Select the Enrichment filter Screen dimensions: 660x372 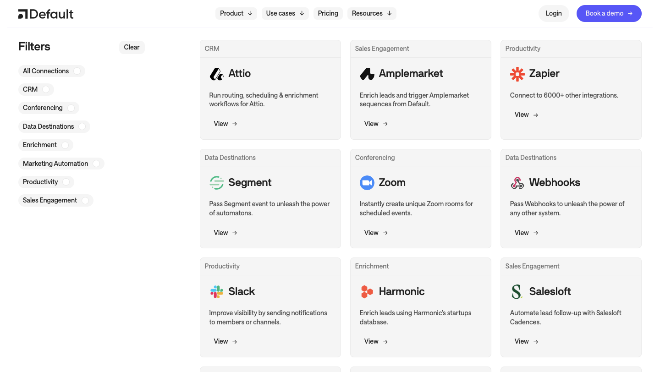[46, 145]
